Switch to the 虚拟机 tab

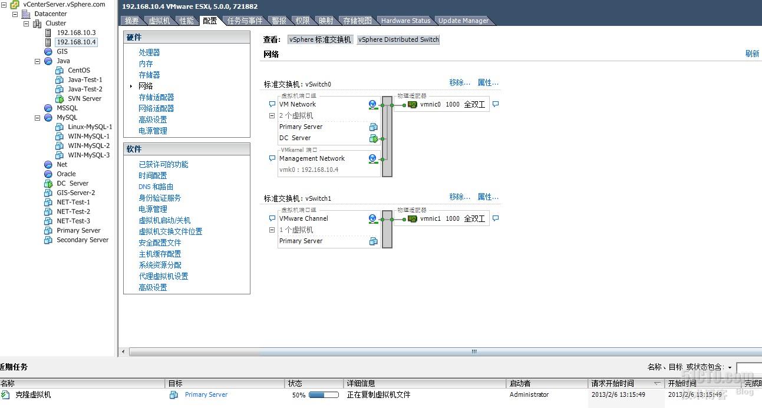pos(159,21)
